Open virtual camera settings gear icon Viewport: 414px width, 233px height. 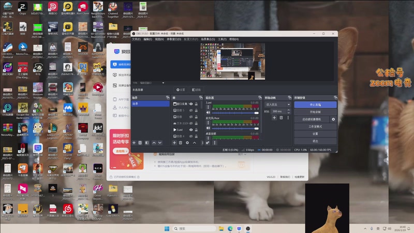(333, 120)
